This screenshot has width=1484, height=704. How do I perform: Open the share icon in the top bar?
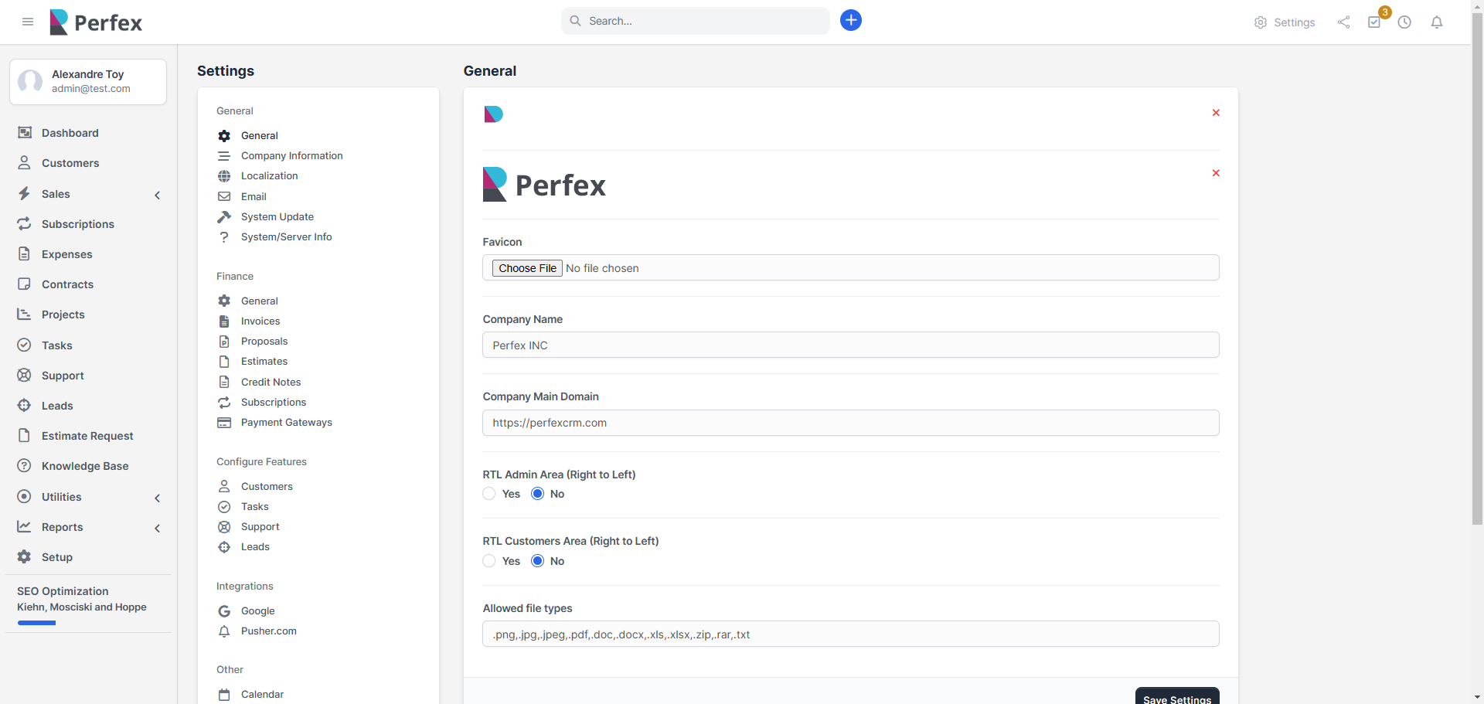1343,22
